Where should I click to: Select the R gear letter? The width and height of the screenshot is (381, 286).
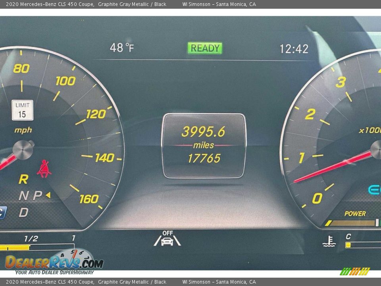(x=23, y=179)
